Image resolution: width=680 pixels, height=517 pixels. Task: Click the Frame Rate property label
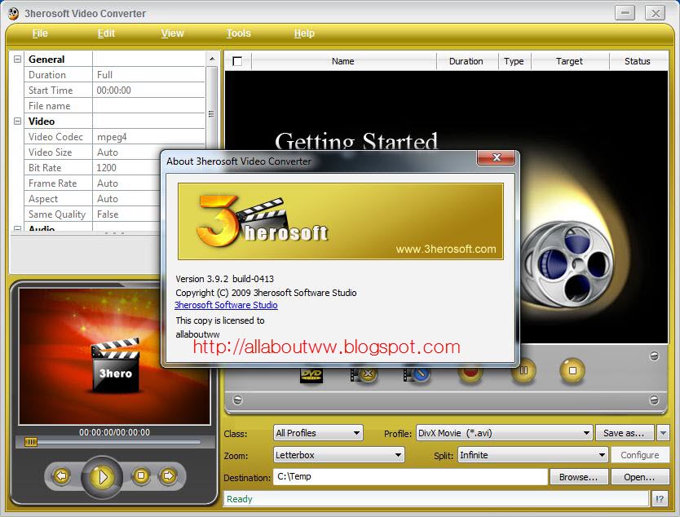tap(52, 183)
